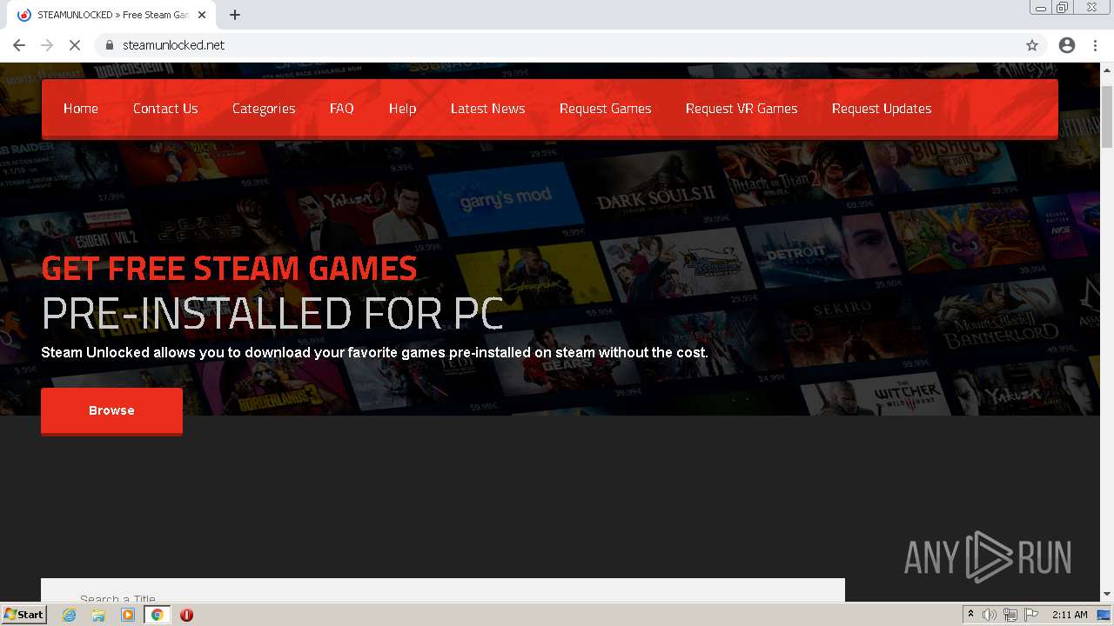Close the STEAMUNLOCKED tab
The width and height of the screenshot is (1114, 626).
202,15
